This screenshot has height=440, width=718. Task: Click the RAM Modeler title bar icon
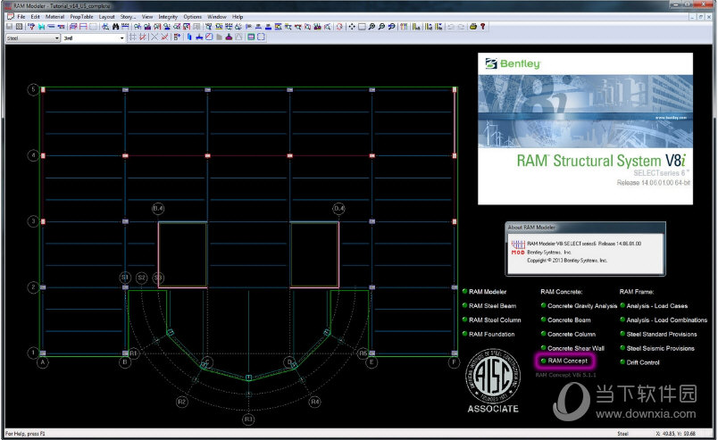click(8, 6)
